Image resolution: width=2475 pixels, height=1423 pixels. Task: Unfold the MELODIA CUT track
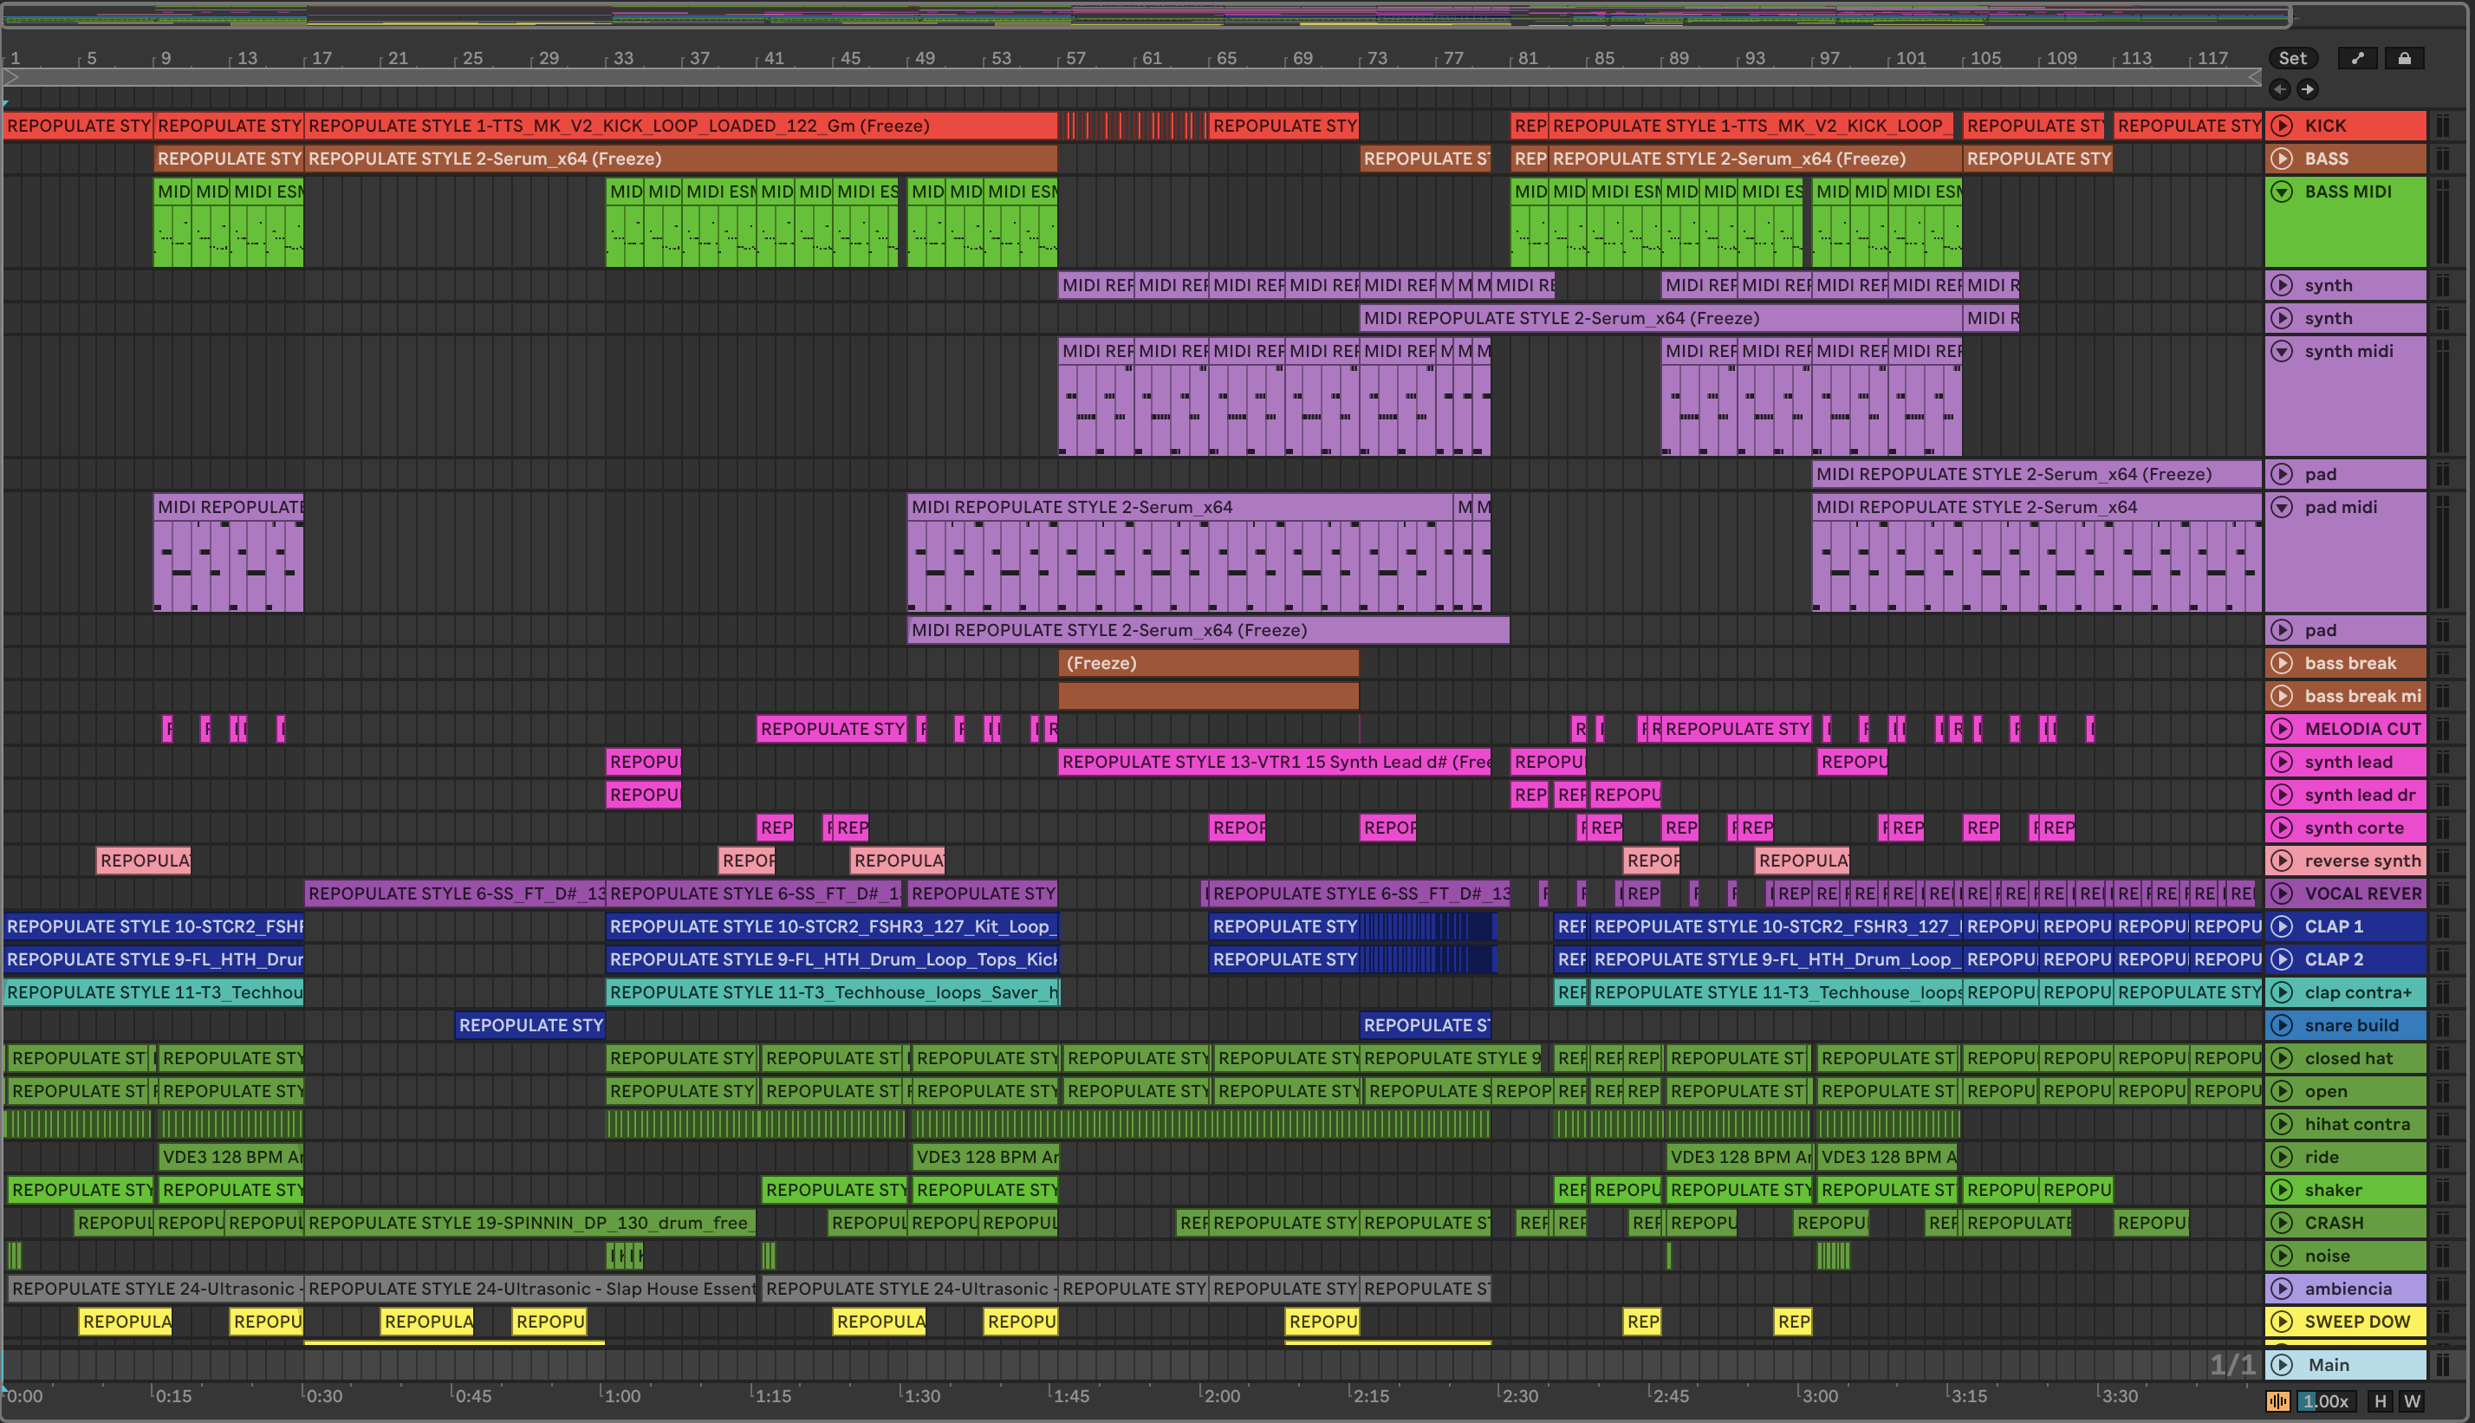pyautogui.click(x=2283, y=729)
